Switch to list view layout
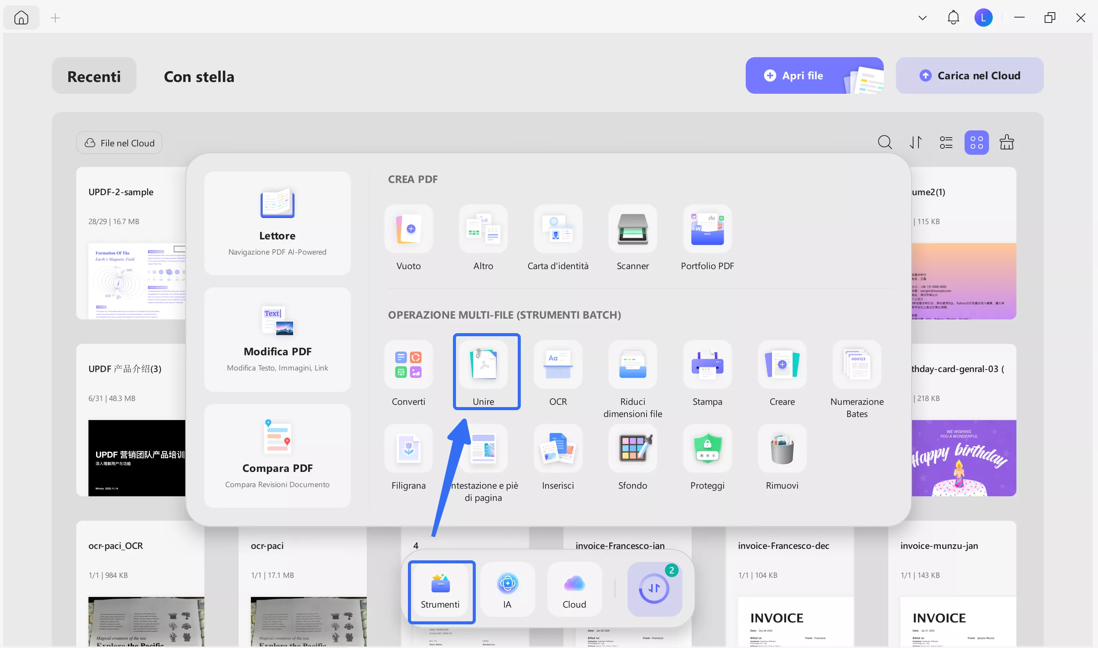This screenshot has height=648, width=1098. pyautogui.click(x=946, y=142)
